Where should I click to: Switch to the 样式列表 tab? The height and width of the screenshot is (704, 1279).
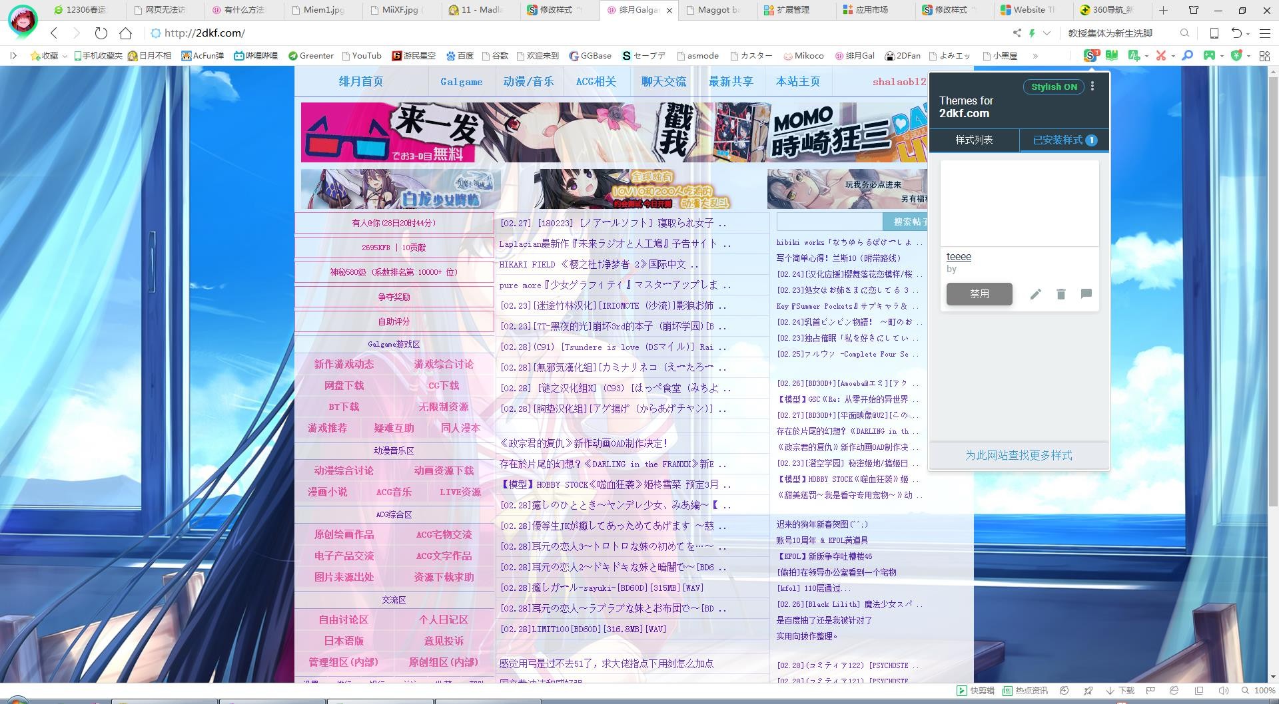coord(974,140)
